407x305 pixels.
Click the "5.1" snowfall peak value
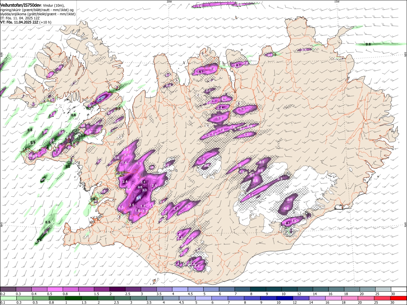tap(139, 198)
